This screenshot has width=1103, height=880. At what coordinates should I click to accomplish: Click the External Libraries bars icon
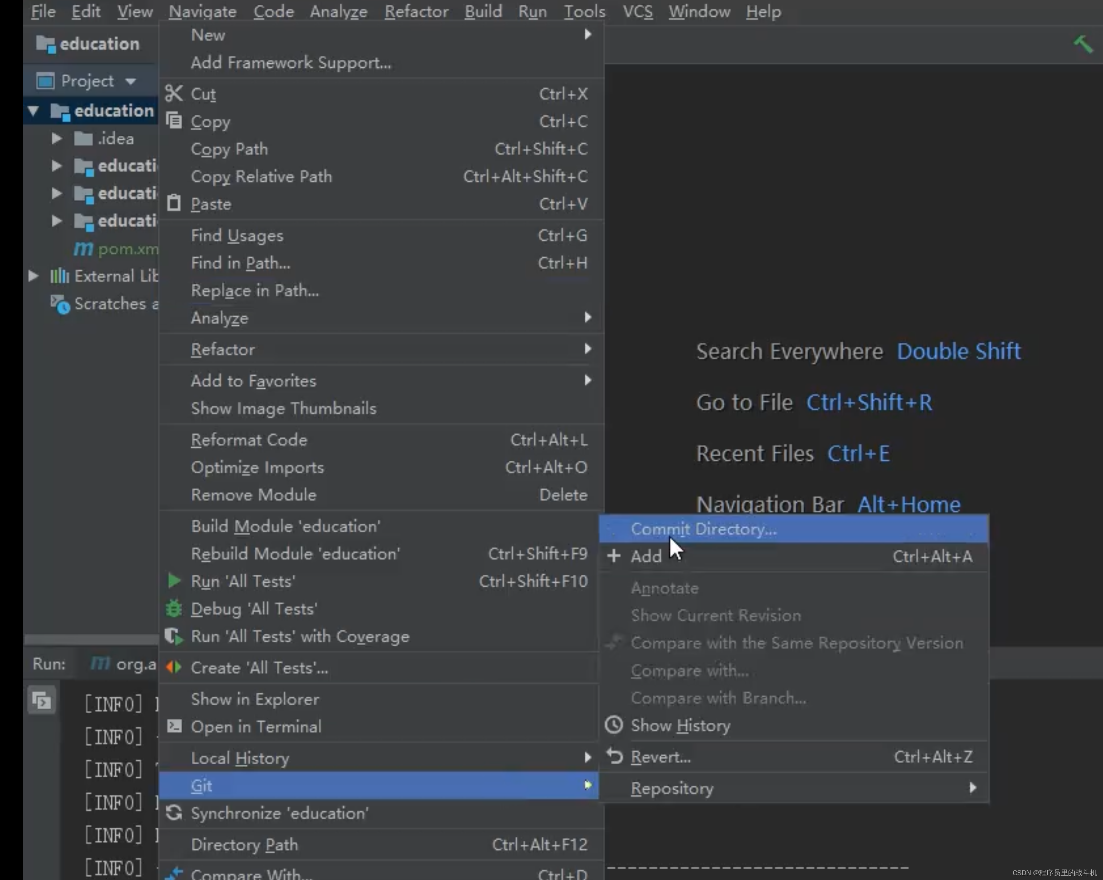[x=59, y=276]
